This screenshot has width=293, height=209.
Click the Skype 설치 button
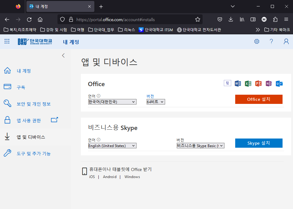point(259,143)
